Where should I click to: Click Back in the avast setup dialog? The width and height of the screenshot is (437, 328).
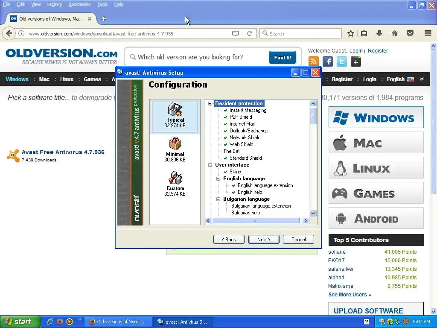click(x=229, y=239)
